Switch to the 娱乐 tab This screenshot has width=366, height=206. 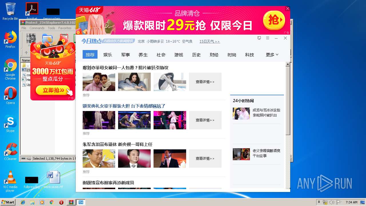click(108, 55)
